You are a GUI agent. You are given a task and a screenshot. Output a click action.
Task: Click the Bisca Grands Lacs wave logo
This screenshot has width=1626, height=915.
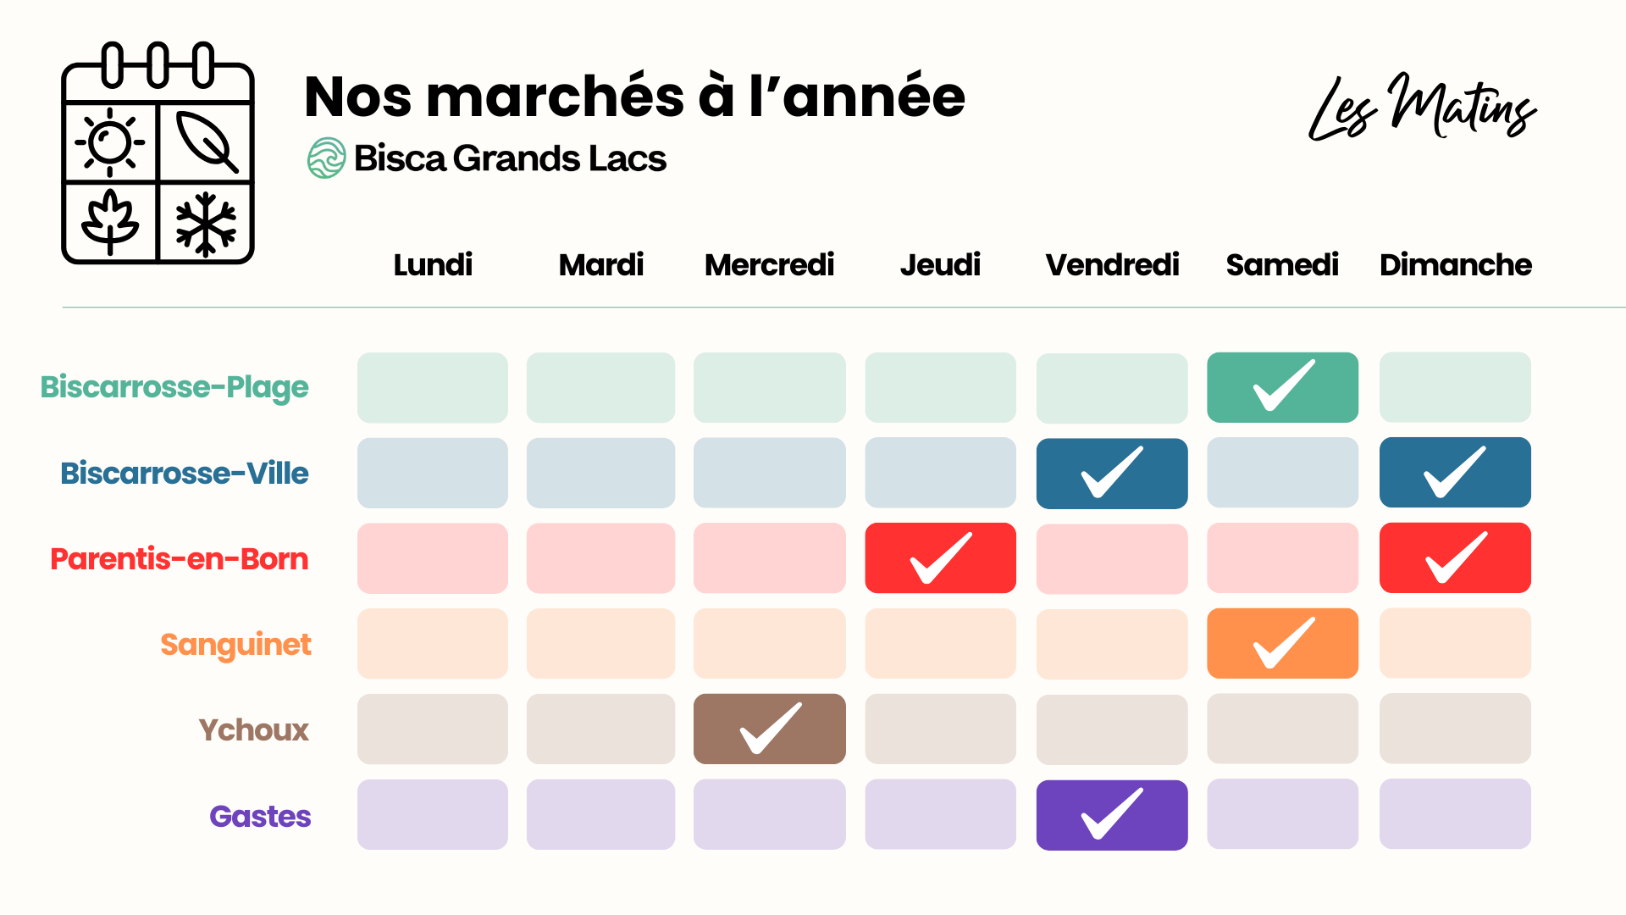[326, 158]
